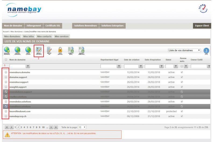The width and height of the screenshot is (215, 142).
Task: Uncheck the revendedores.support row checkbox
Action: pyautogui.click(x=6, y=92)
